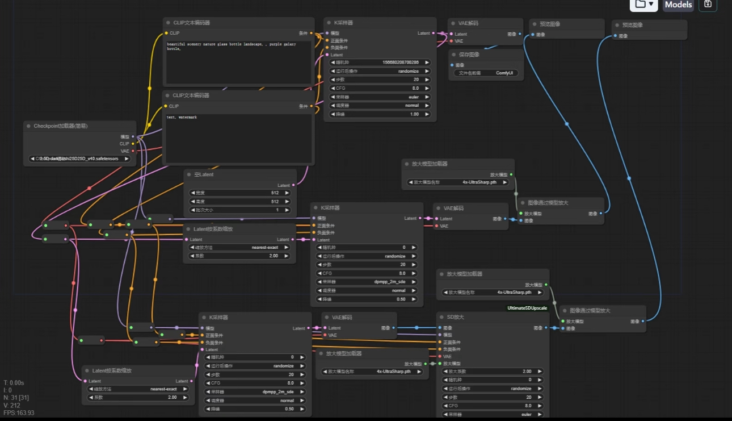This screenshot has width=732, height=421.
Task: Collapse the 空Latent node title dot
Action: tap(189, 174)
